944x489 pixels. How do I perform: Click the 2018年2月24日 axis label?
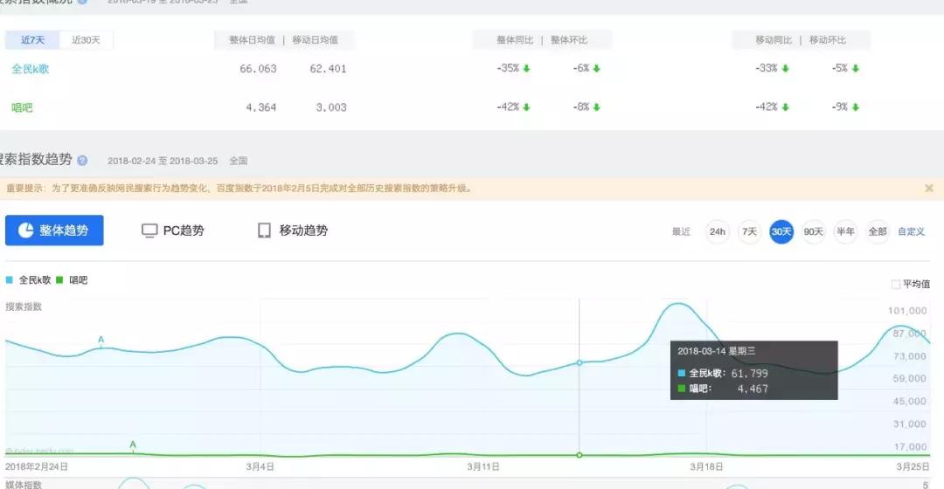click(x=37, y=467)
